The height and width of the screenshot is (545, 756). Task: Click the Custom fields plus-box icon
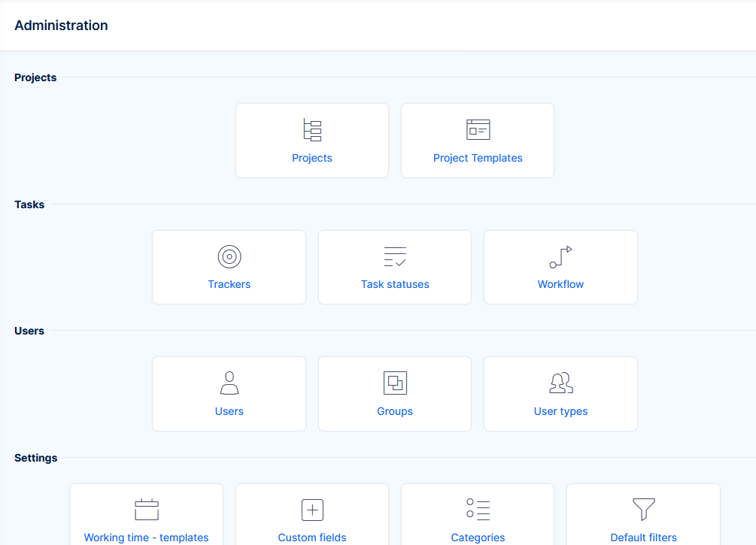(312, 510)
